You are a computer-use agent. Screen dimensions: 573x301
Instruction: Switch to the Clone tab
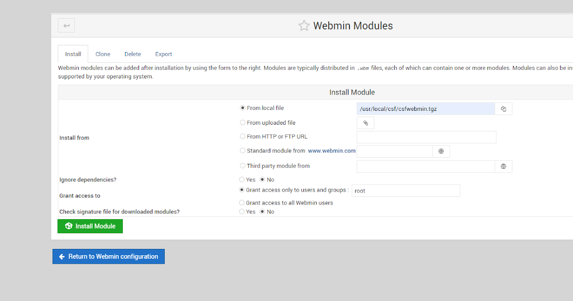pos(103,54)
